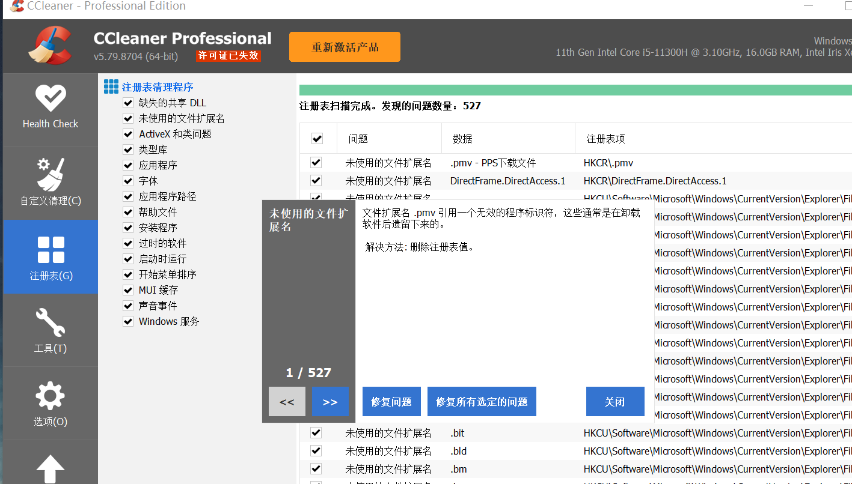Go to next issue with >> button
The image size is (852, 484).
coord(330,402)
